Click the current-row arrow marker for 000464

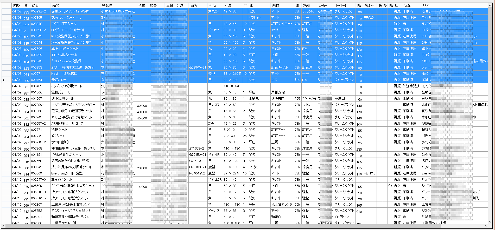[x=3, y=80]
